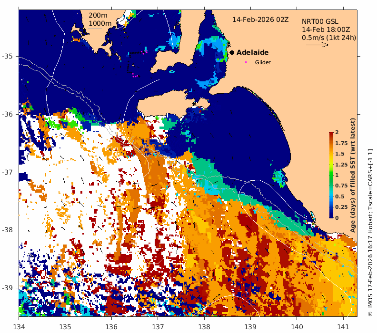Image resolution: width=377 pixels, height=333 pixels.
Task: Click the Adelaide city marker dot
Action: 232,52
